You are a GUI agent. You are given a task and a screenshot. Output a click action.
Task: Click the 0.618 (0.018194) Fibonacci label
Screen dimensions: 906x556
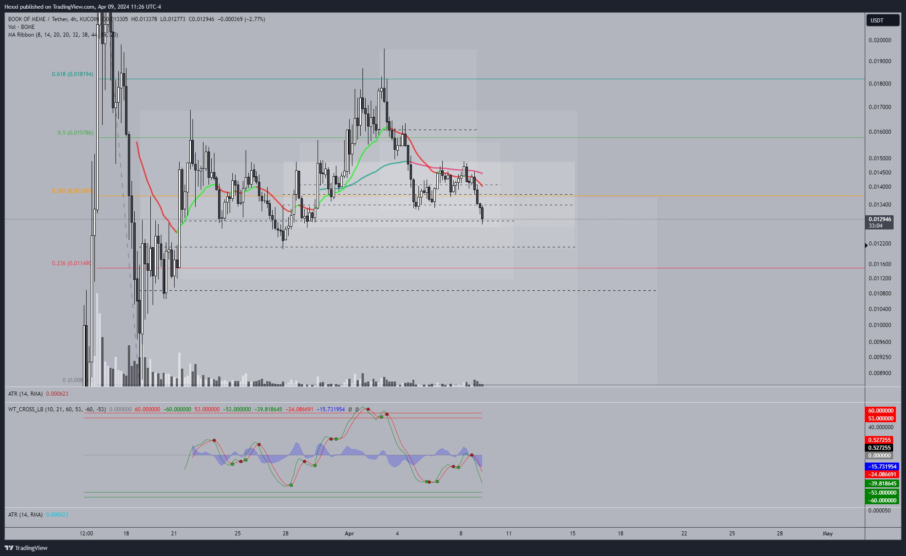pyautogui.click(x=72, y=74)
